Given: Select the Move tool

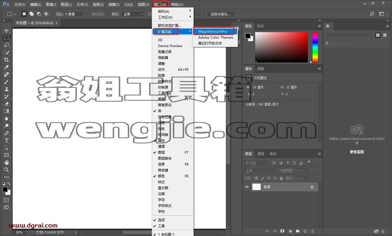Looking at the screenshot, I should [x=6, y=30].
